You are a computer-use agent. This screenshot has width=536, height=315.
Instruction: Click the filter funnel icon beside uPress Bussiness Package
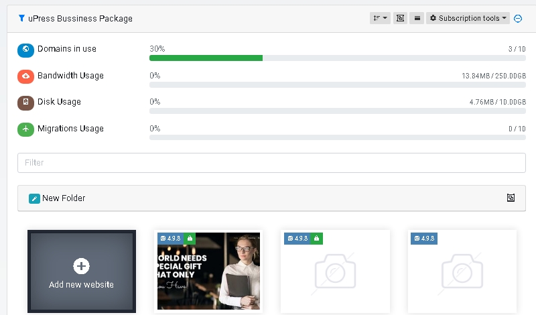(21, 18)
